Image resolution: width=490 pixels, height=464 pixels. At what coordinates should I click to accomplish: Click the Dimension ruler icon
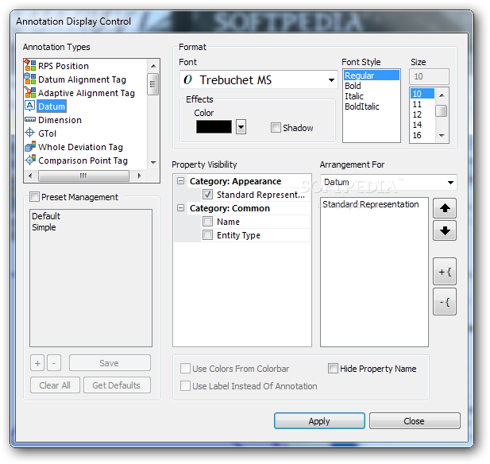(30, 120)
